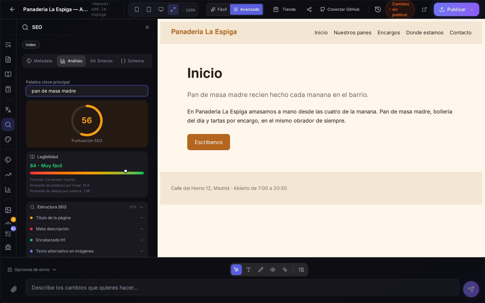Select the cursor pointer tool
Viewport: 485px width, 303px height.
[x=236, y=270]
